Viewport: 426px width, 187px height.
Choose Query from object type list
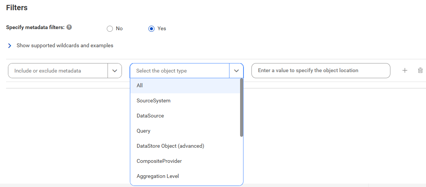pyautogui.click(x=185, y=131)
